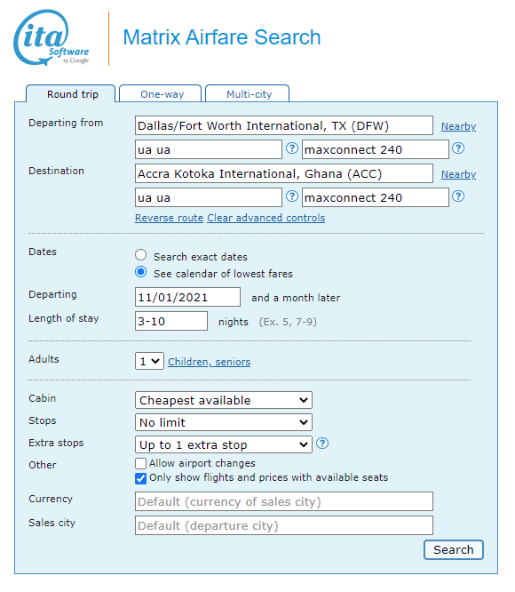Open help icon beside departure routing codes field
The image size is (515, 592).
[292, 148]
